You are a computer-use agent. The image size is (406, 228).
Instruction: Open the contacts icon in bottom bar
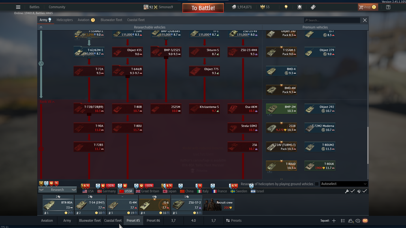[351, 221]
